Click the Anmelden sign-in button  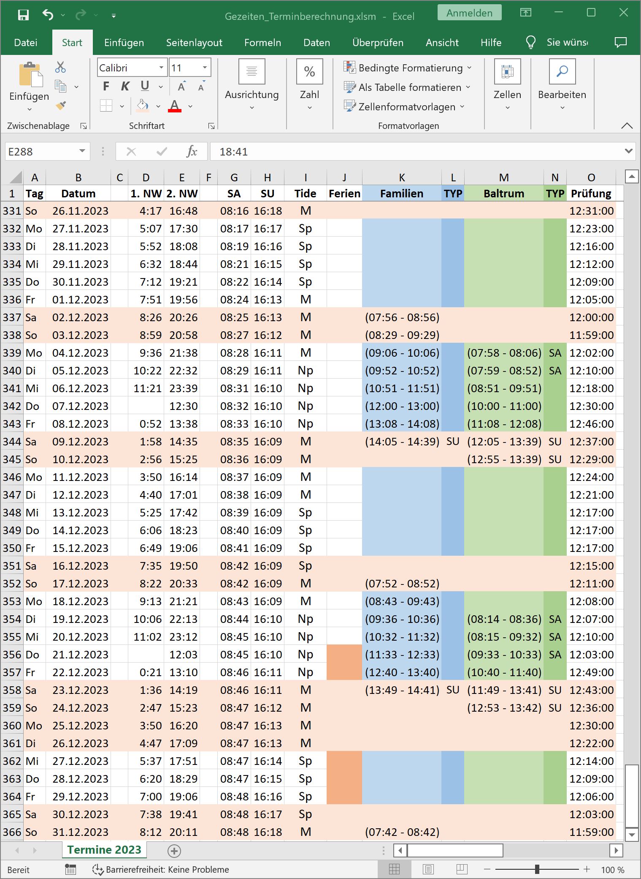[x=469, y=13]
